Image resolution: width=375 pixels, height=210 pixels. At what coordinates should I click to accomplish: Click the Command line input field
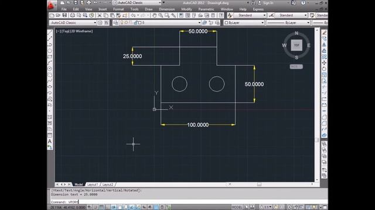188,202
